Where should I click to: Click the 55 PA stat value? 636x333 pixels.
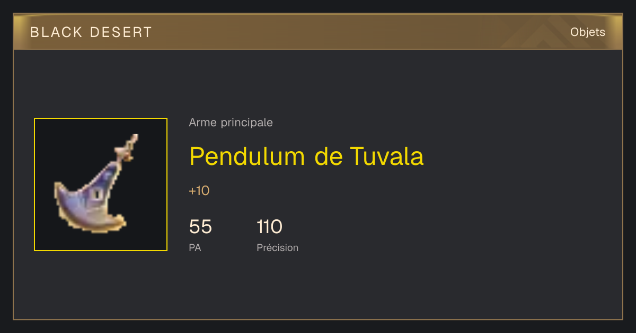200,227
